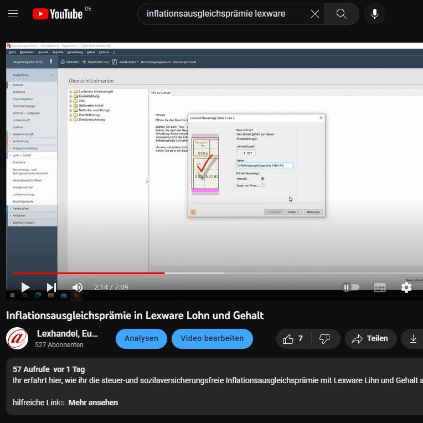The image size is (423, 423).
Task: Click the video title Inflationsausgleichsprämie in Lexware
Action: pos(135,316)
